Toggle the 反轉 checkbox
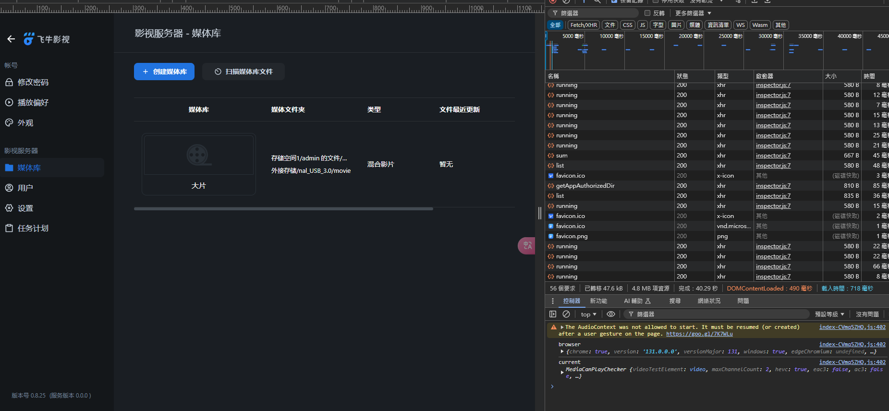The height and width of the screenshot is (411, 889). tap(647, 13)
